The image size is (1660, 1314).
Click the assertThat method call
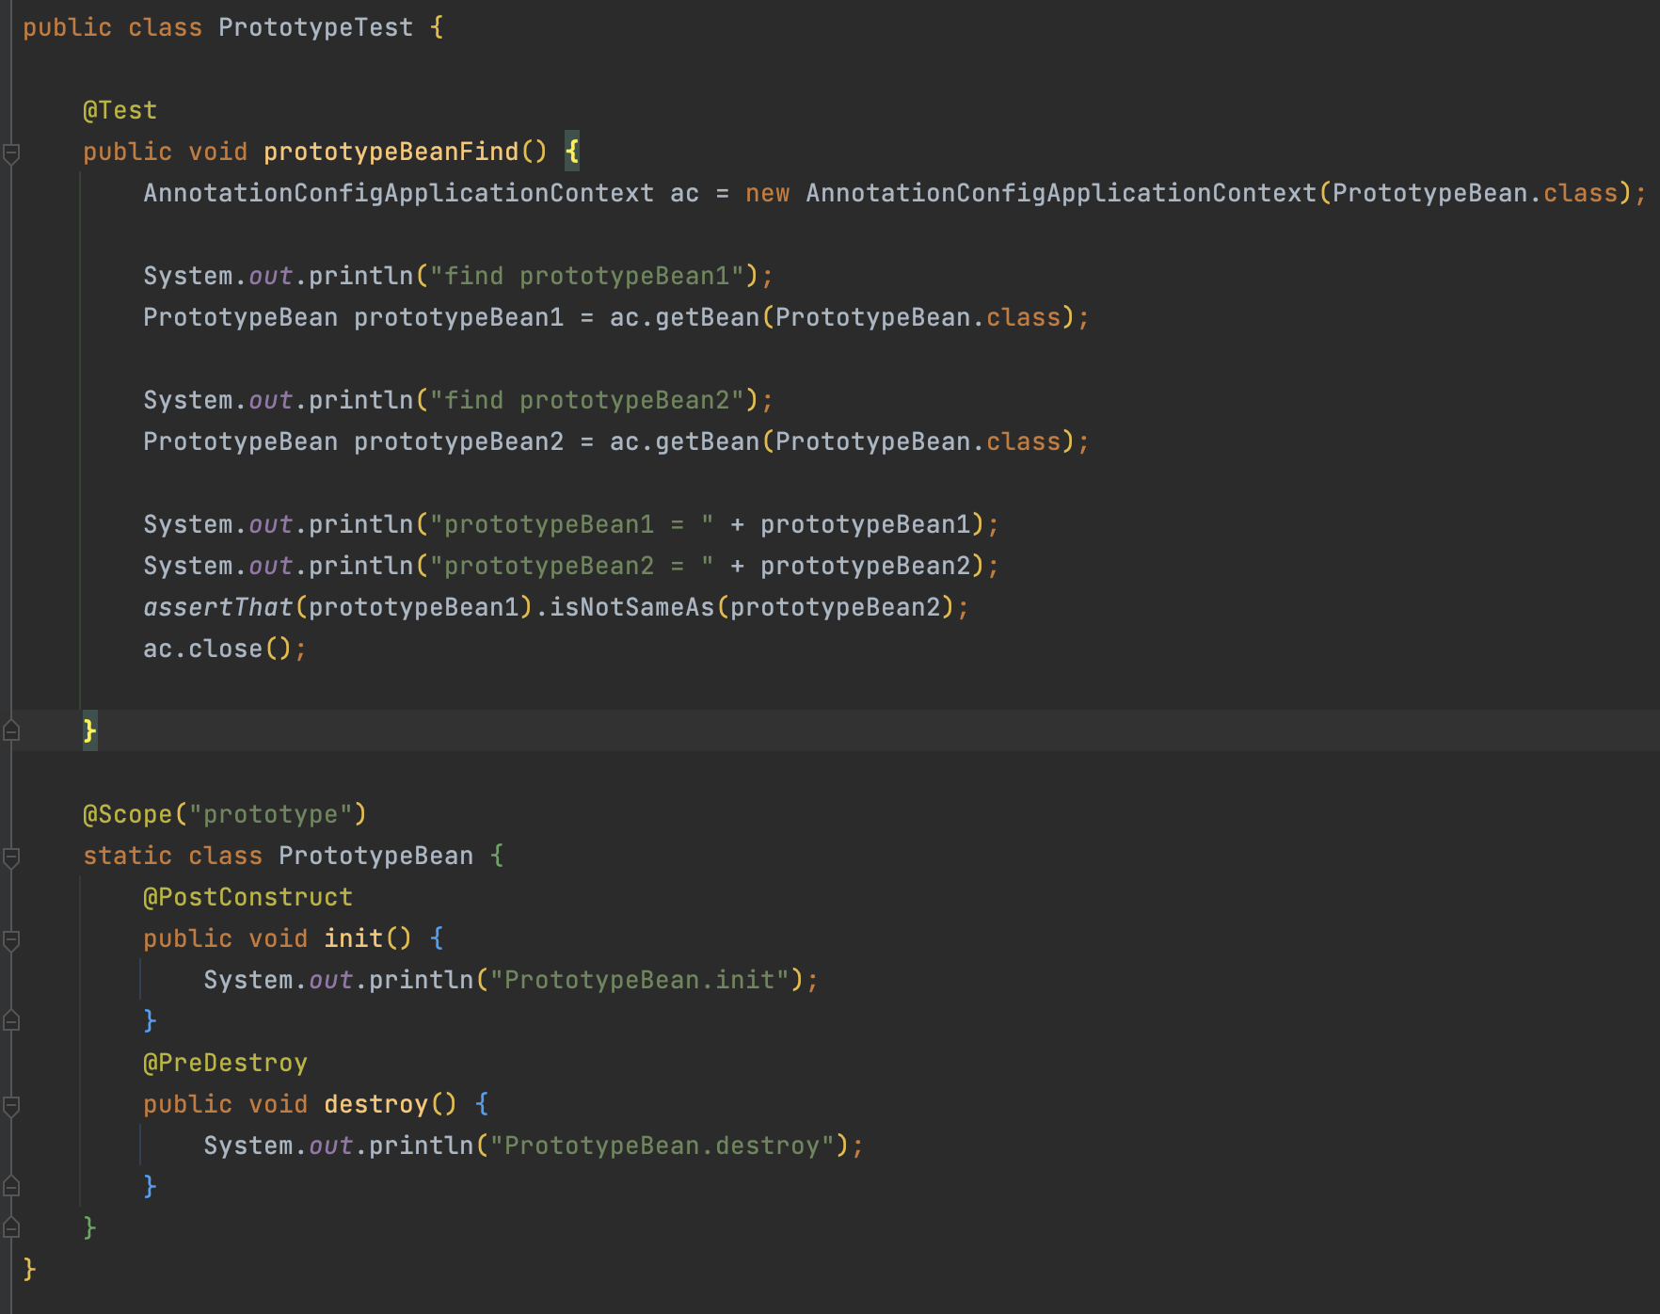coord(218,608)
